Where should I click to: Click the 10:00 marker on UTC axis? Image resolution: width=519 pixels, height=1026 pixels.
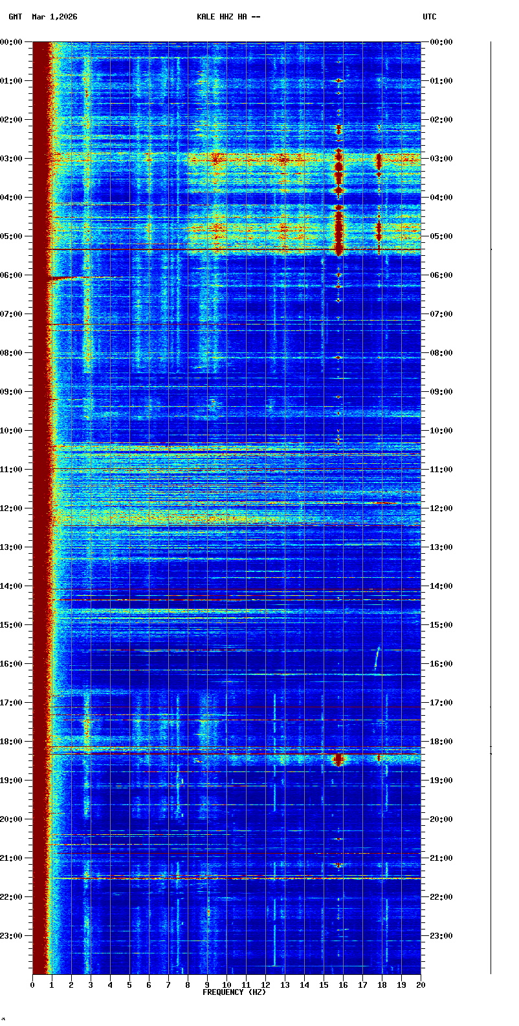[442, 431]
